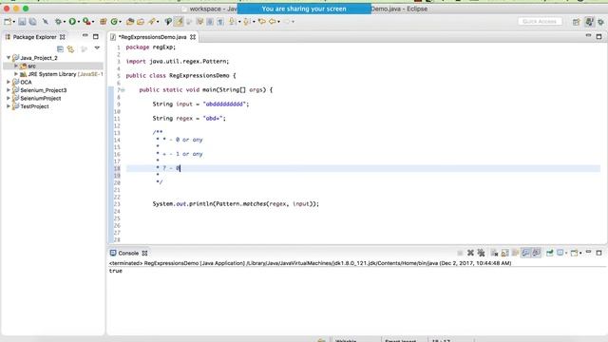Click Clear Console icon
The image size is (608, 342).
tap(494, 253)
